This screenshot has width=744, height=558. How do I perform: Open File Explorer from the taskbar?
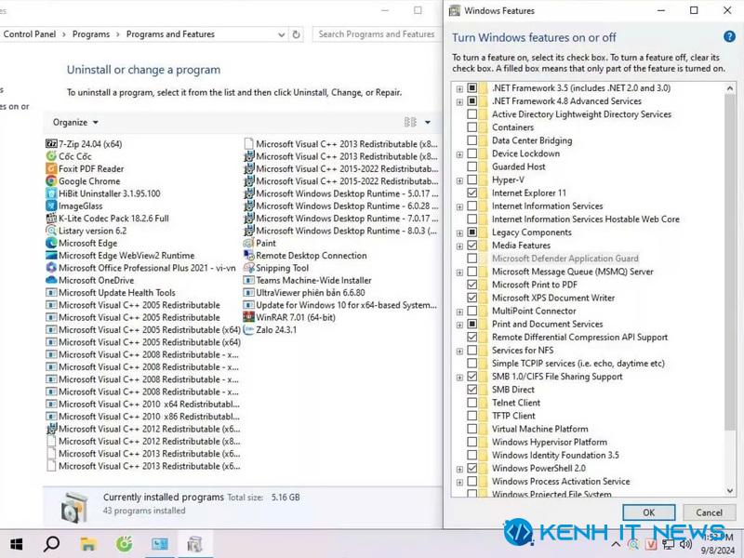(88, 544)
